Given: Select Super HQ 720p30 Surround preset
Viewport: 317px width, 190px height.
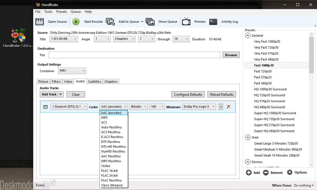Looking at the screenshot, I should 274,119.
